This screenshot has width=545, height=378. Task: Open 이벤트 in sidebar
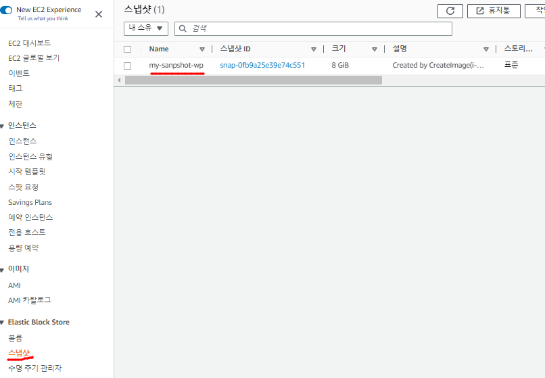pyautogui.click(x=19, y=74)
